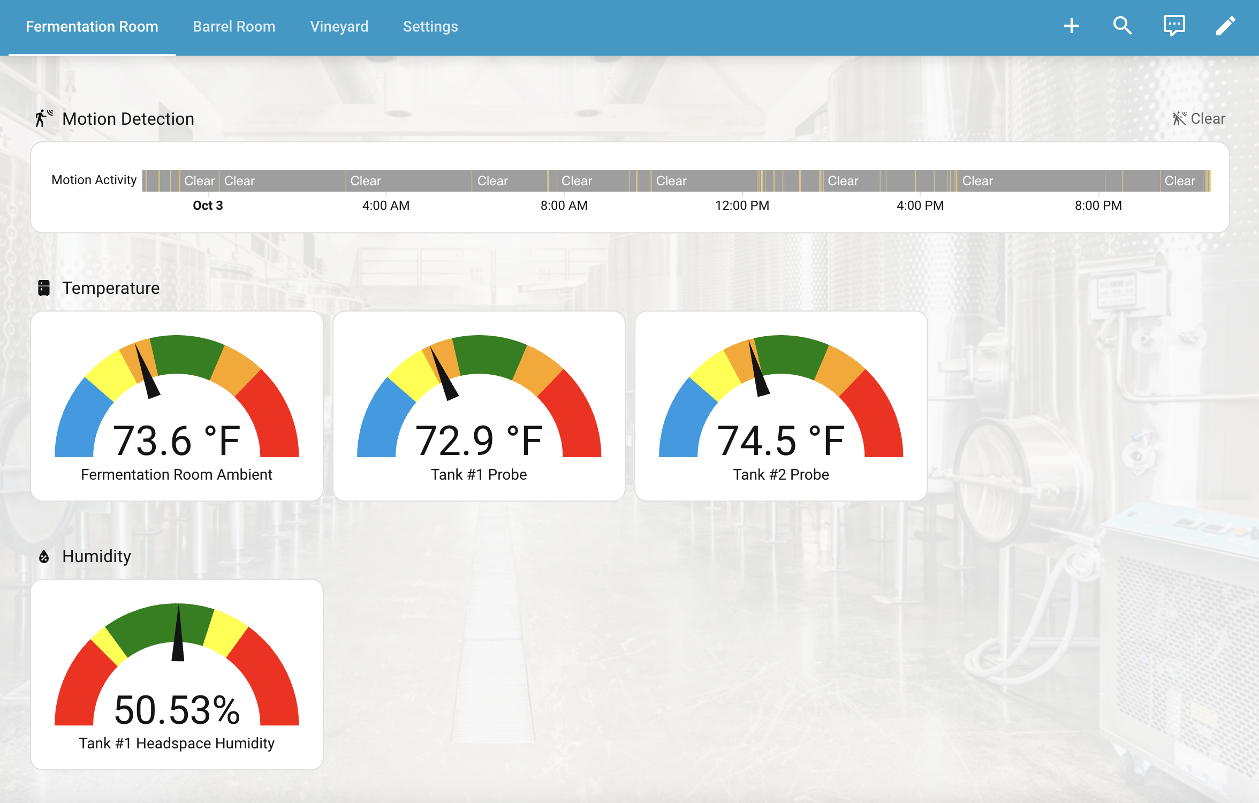Click the Motion Activity timeline bar

pyautogui.click(x=642, y=181)
